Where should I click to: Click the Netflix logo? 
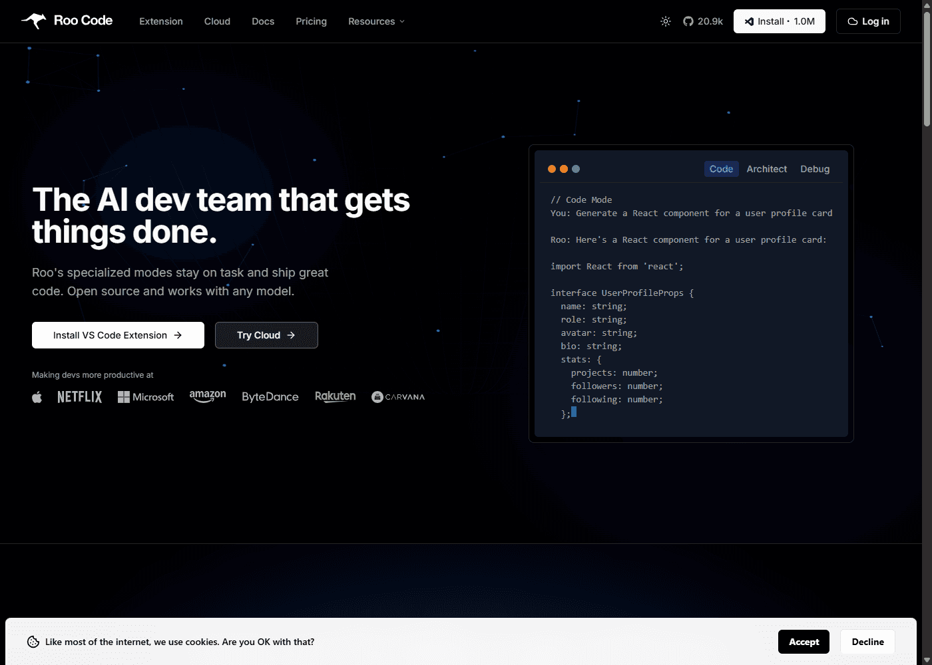tap(80, 397)
